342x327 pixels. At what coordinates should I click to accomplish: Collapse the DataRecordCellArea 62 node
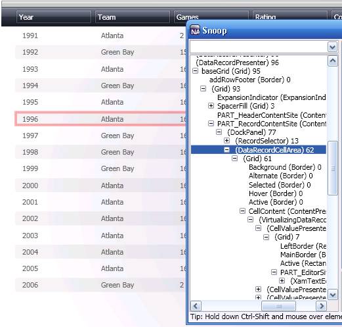(x=226, y=150)
